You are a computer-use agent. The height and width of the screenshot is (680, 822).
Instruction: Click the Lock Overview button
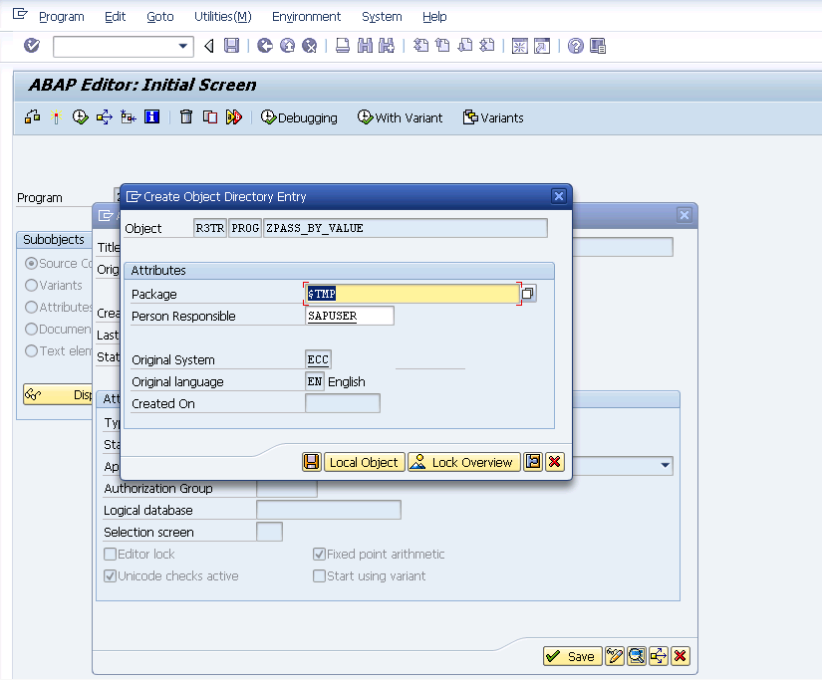point(464,461)
